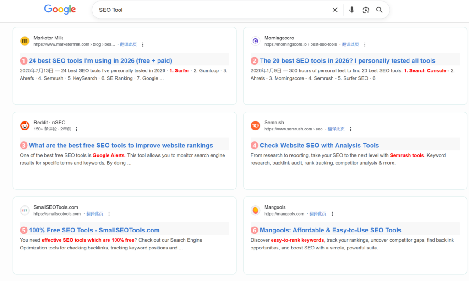Open more options menu for Marketer Milk result
Image resolution: width=469 pixels, height=281 pixels.
143,45
